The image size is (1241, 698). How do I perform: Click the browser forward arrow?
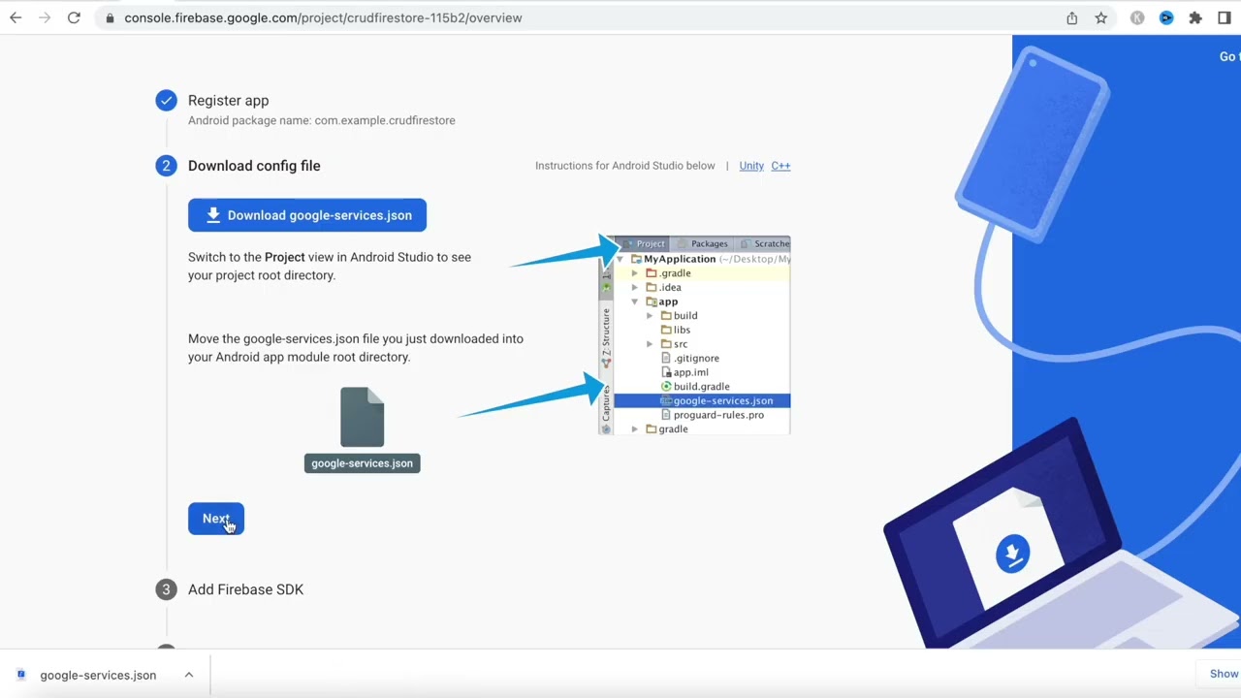[45, 17]
